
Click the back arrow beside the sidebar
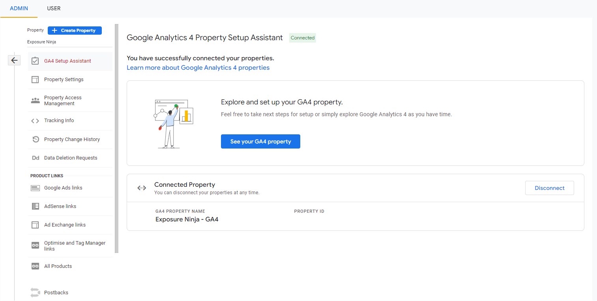[x=14, y=60]
